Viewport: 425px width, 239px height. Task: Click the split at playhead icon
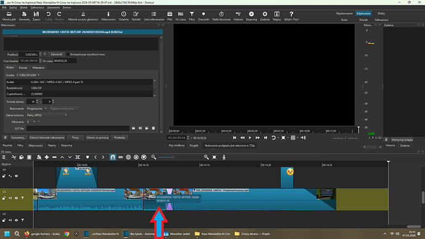pyautogui.click(x=78, y=157)
